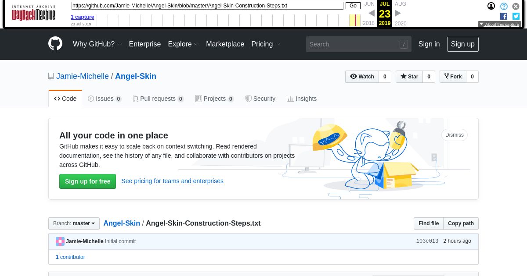Click the Find file button
The height and width of the screenshot is (276, 527).
click(x=429, y=223)
